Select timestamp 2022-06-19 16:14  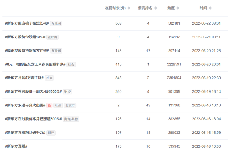tap(206, 91)
